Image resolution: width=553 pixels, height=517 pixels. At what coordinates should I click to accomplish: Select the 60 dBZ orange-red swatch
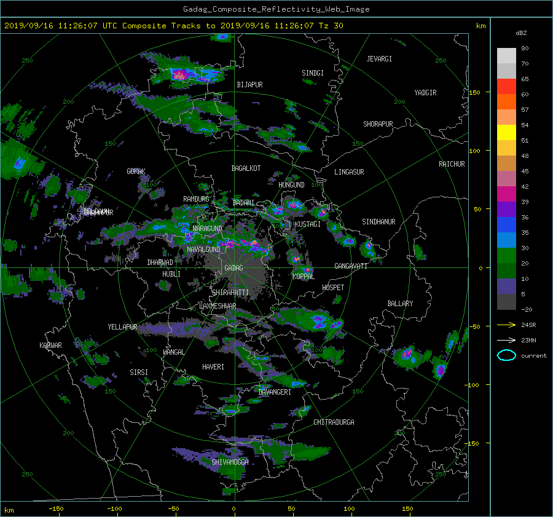coord(506,102)
